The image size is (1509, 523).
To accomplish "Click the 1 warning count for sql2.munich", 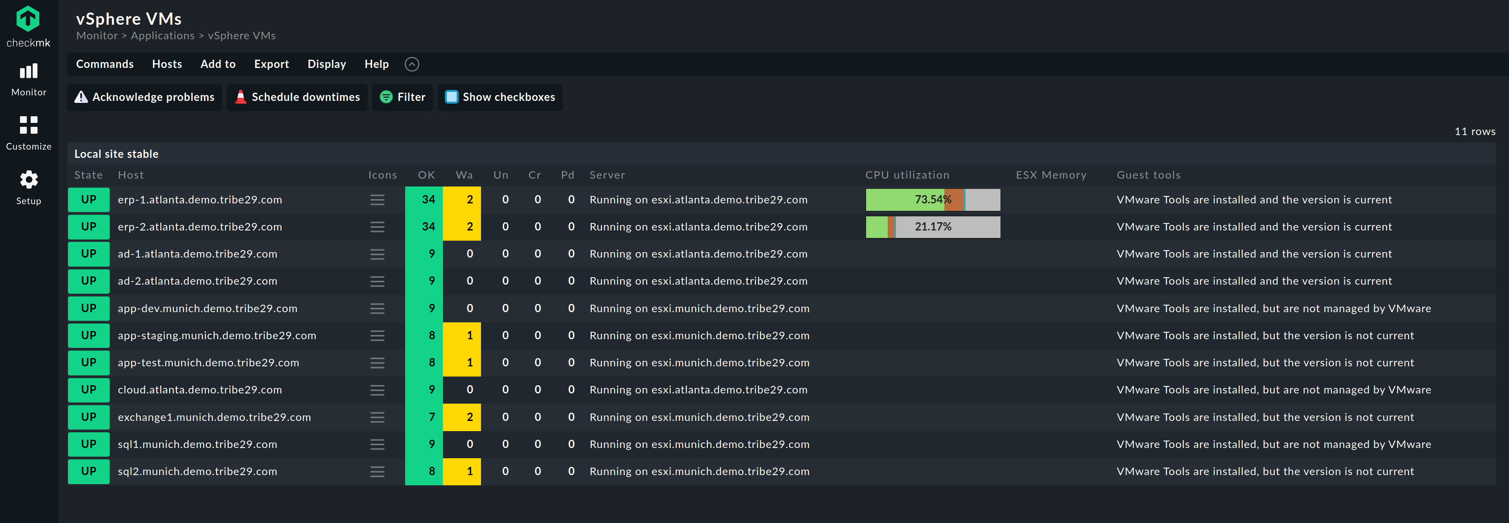I will [x=462, y=472].
